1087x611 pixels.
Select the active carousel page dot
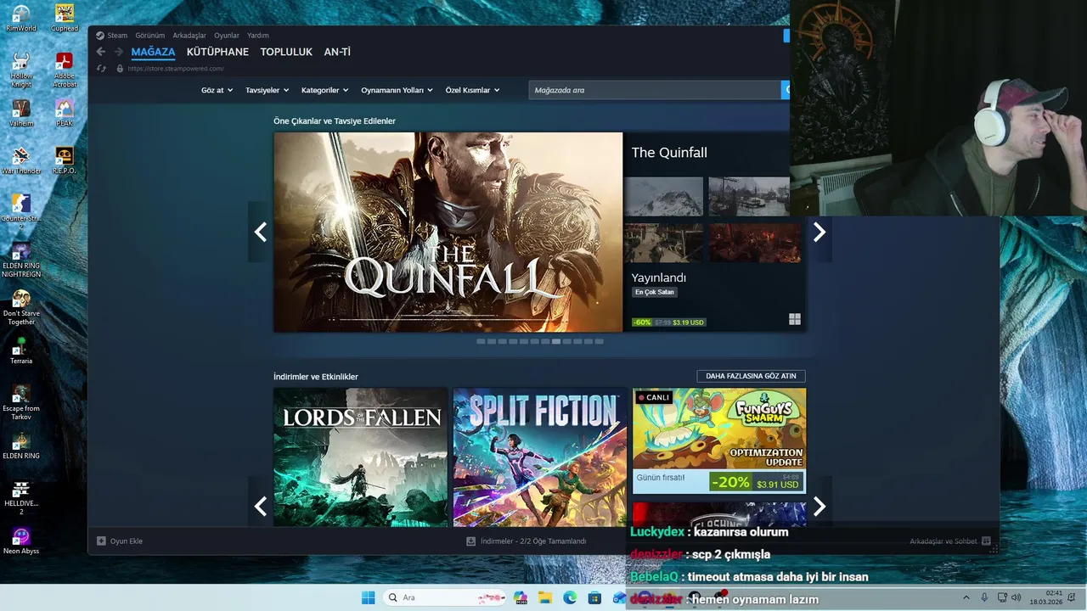click(556, 341)
